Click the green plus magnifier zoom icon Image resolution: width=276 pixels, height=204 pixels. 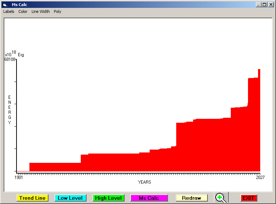tap(221, 198)
